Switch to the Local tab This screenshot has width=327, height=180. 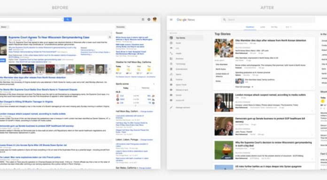[x=262, y=27]
